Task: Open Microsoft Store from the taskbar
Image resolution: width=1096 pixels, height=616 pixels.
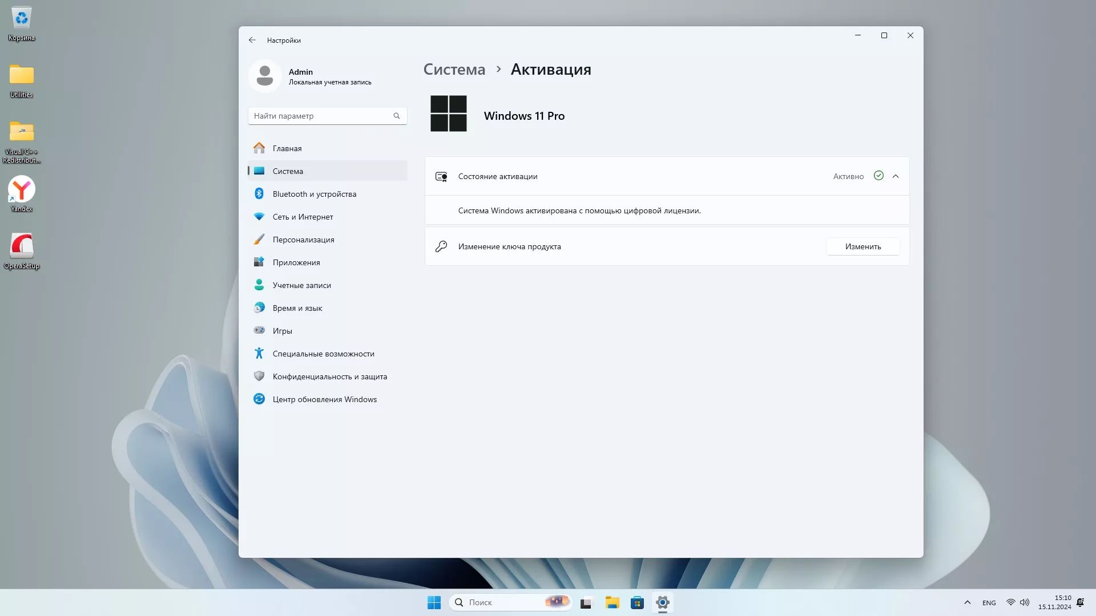Action: click(637, 602)
